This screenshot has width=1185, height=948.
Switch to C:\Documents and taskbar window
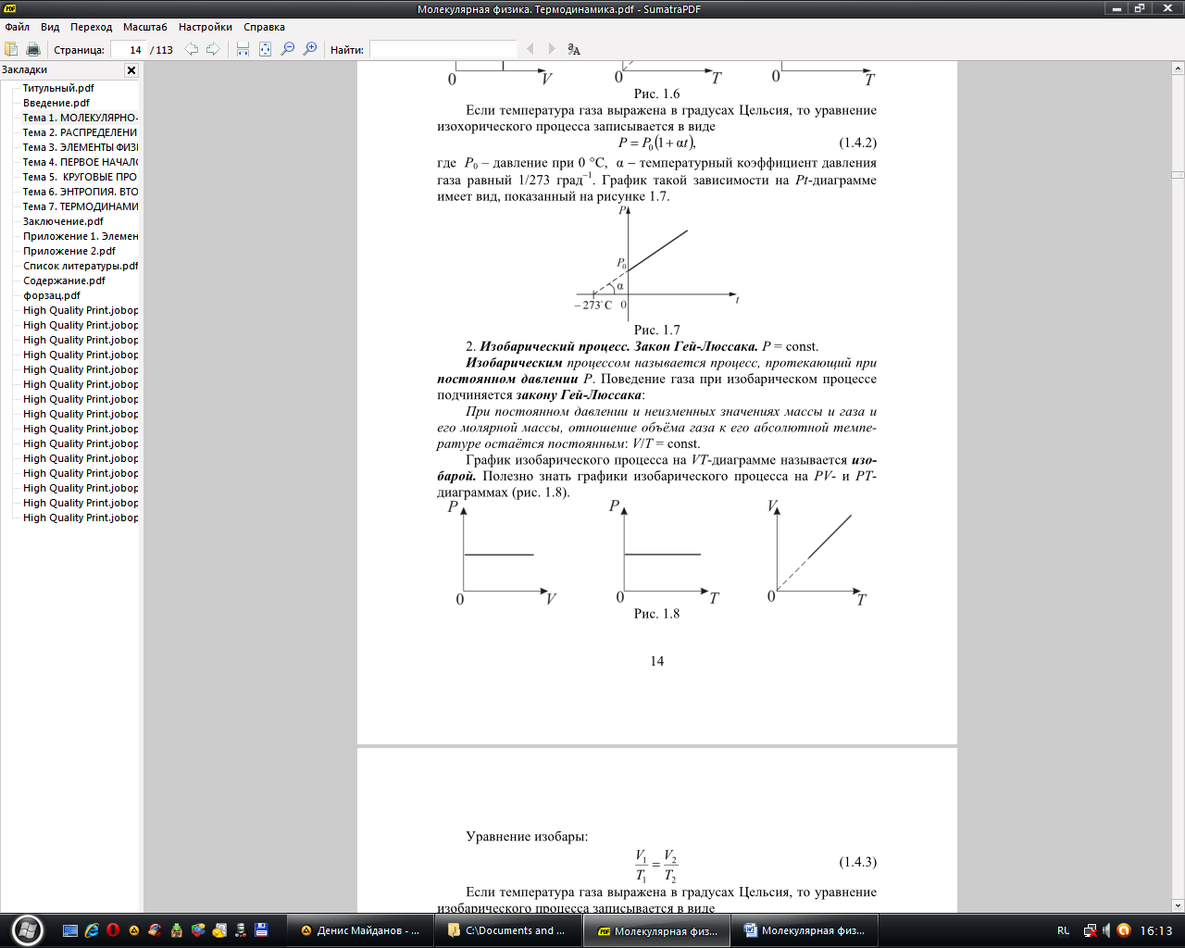(x=507, y=930)
